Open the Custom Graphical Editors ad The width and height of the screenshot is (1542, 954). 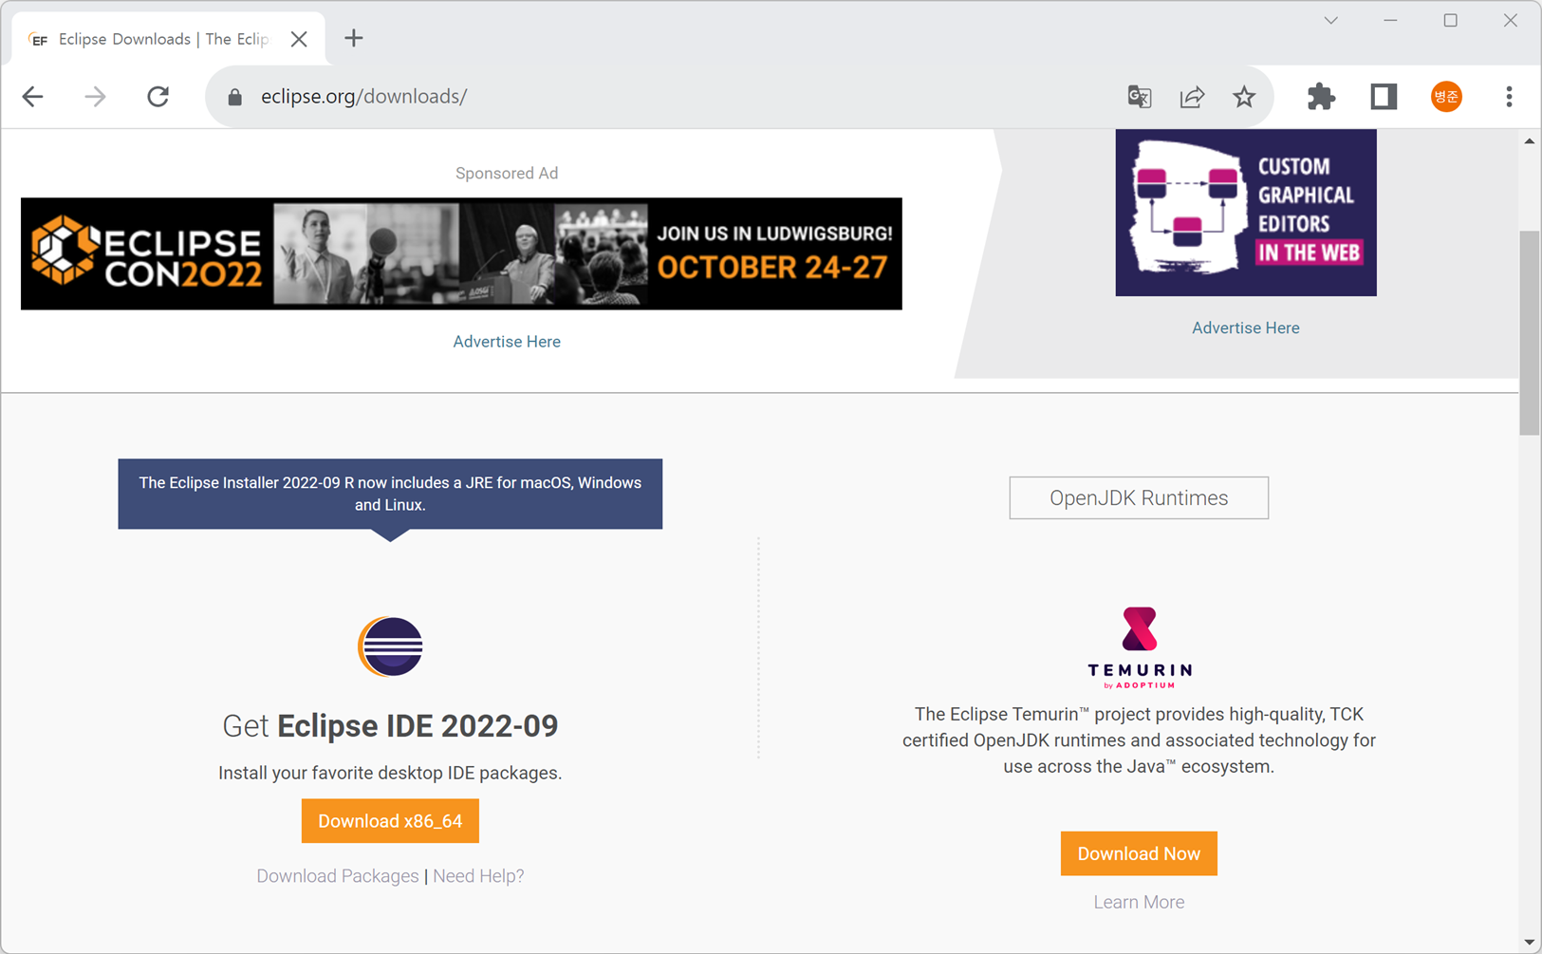(x=1246, y=213)
